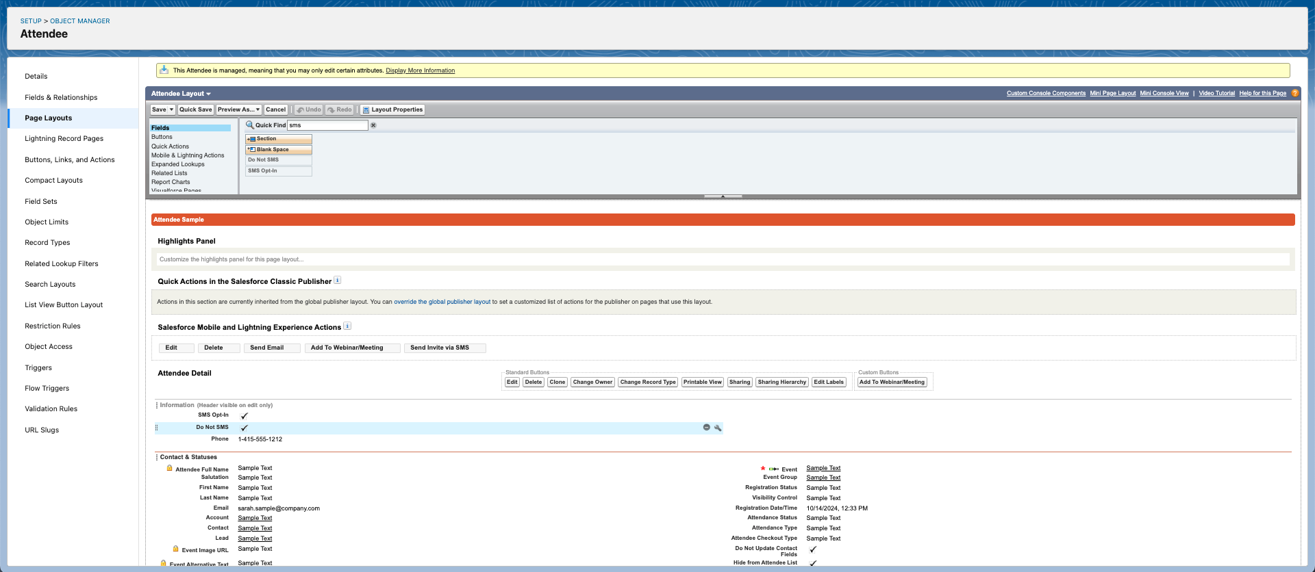The height and width of the screenshot is (572, 1315).
Task: Click the Redo toolbar button
Action: 340,109
